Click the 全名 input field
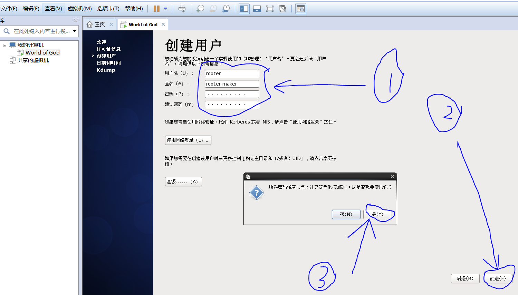This screenshot has width=518, height=295. coord(232,84)
